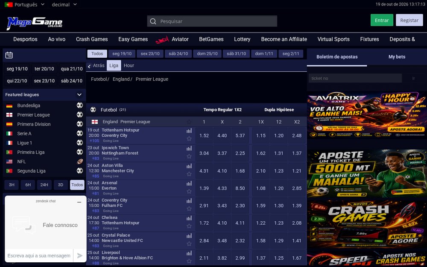Open statistics for Coventry City vs Fulham FC
The image size is (427, 267).
[x=189, y=201]
